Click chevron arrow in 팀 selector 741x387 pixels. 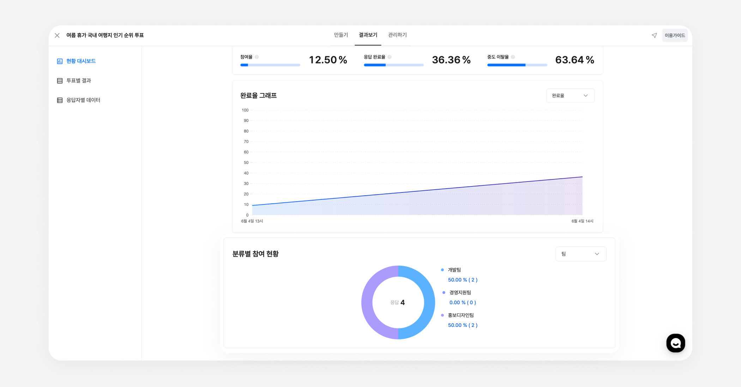coord(597,254)
